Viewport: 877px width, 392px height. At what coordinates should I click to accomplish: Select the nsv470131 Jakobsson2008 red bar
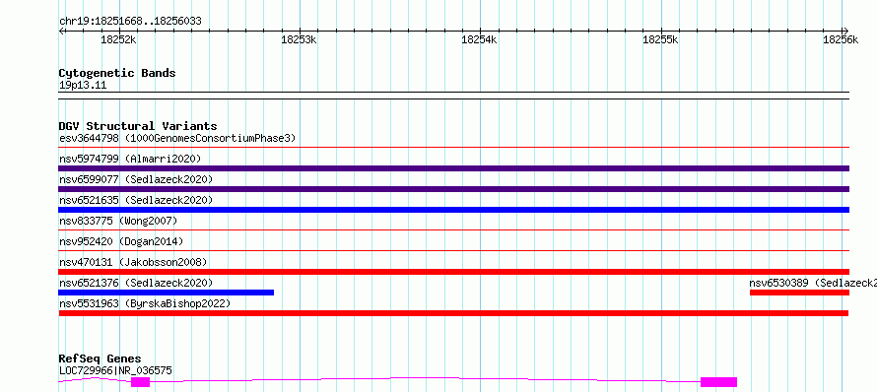tap(453, 272)
